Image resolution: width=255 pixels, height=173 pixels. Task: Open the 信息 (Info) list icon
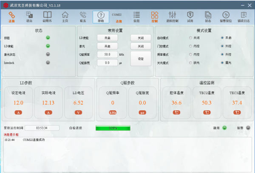(136, 17)
